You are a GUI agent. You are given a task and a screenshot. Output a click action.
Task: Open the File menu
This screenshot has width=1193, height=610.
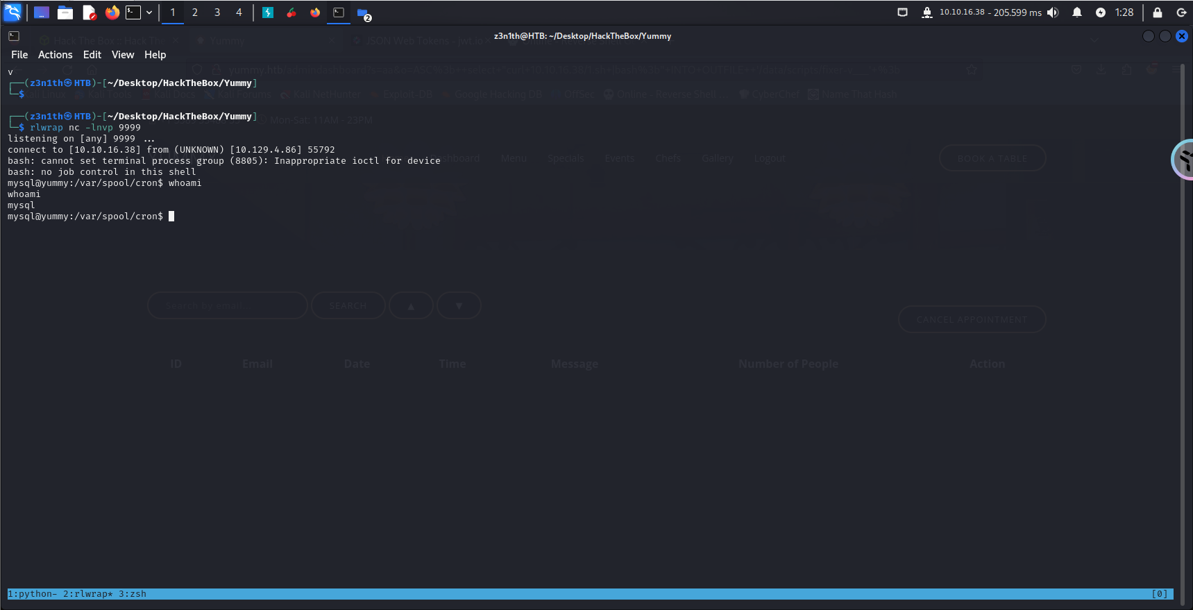(19, 55)
